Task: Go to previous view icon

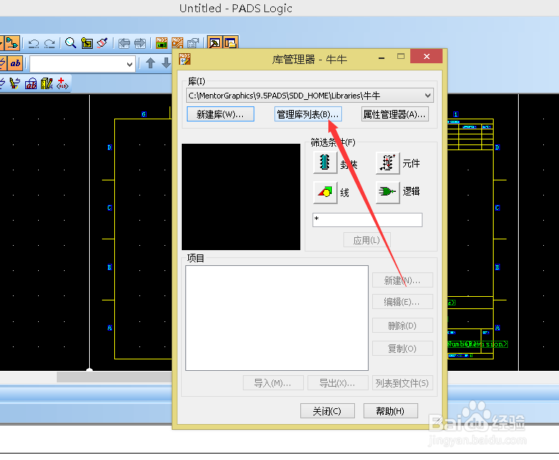Action: click(x=124, y=44)
